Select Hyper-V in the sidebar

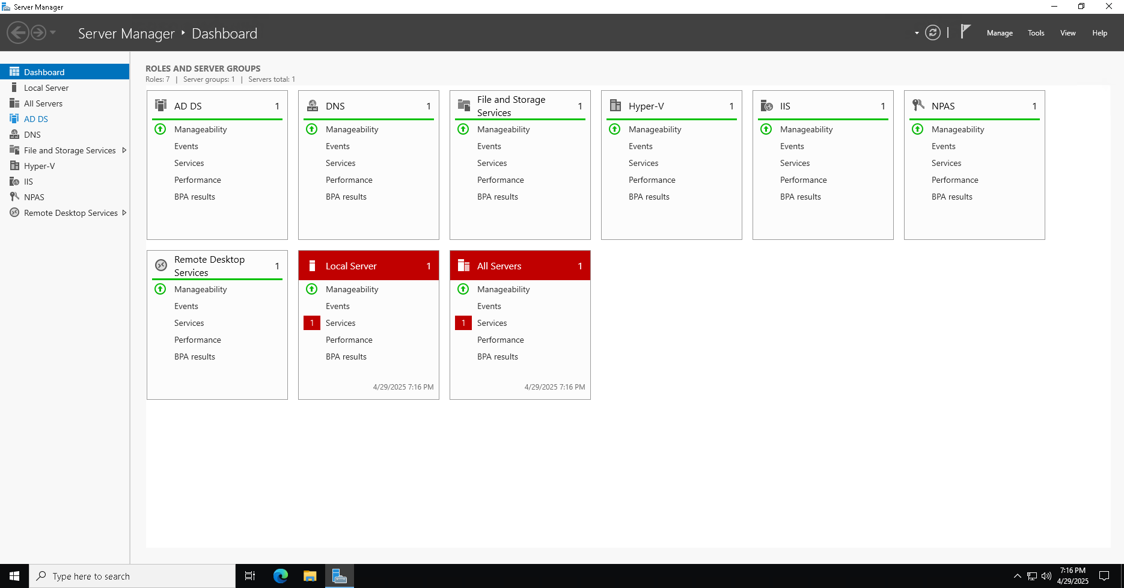coord(65,166)
